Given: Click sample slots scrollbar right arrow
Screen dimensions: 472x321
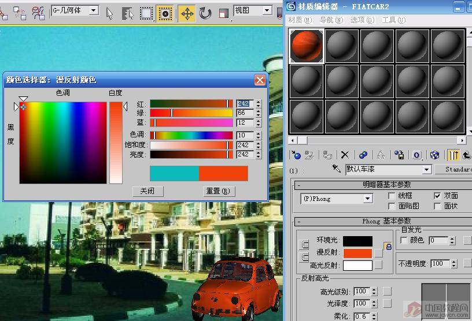Looking at the screenshot, I should click(x=462, y=140).
